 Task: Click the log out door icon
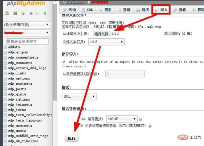[15, 13]
